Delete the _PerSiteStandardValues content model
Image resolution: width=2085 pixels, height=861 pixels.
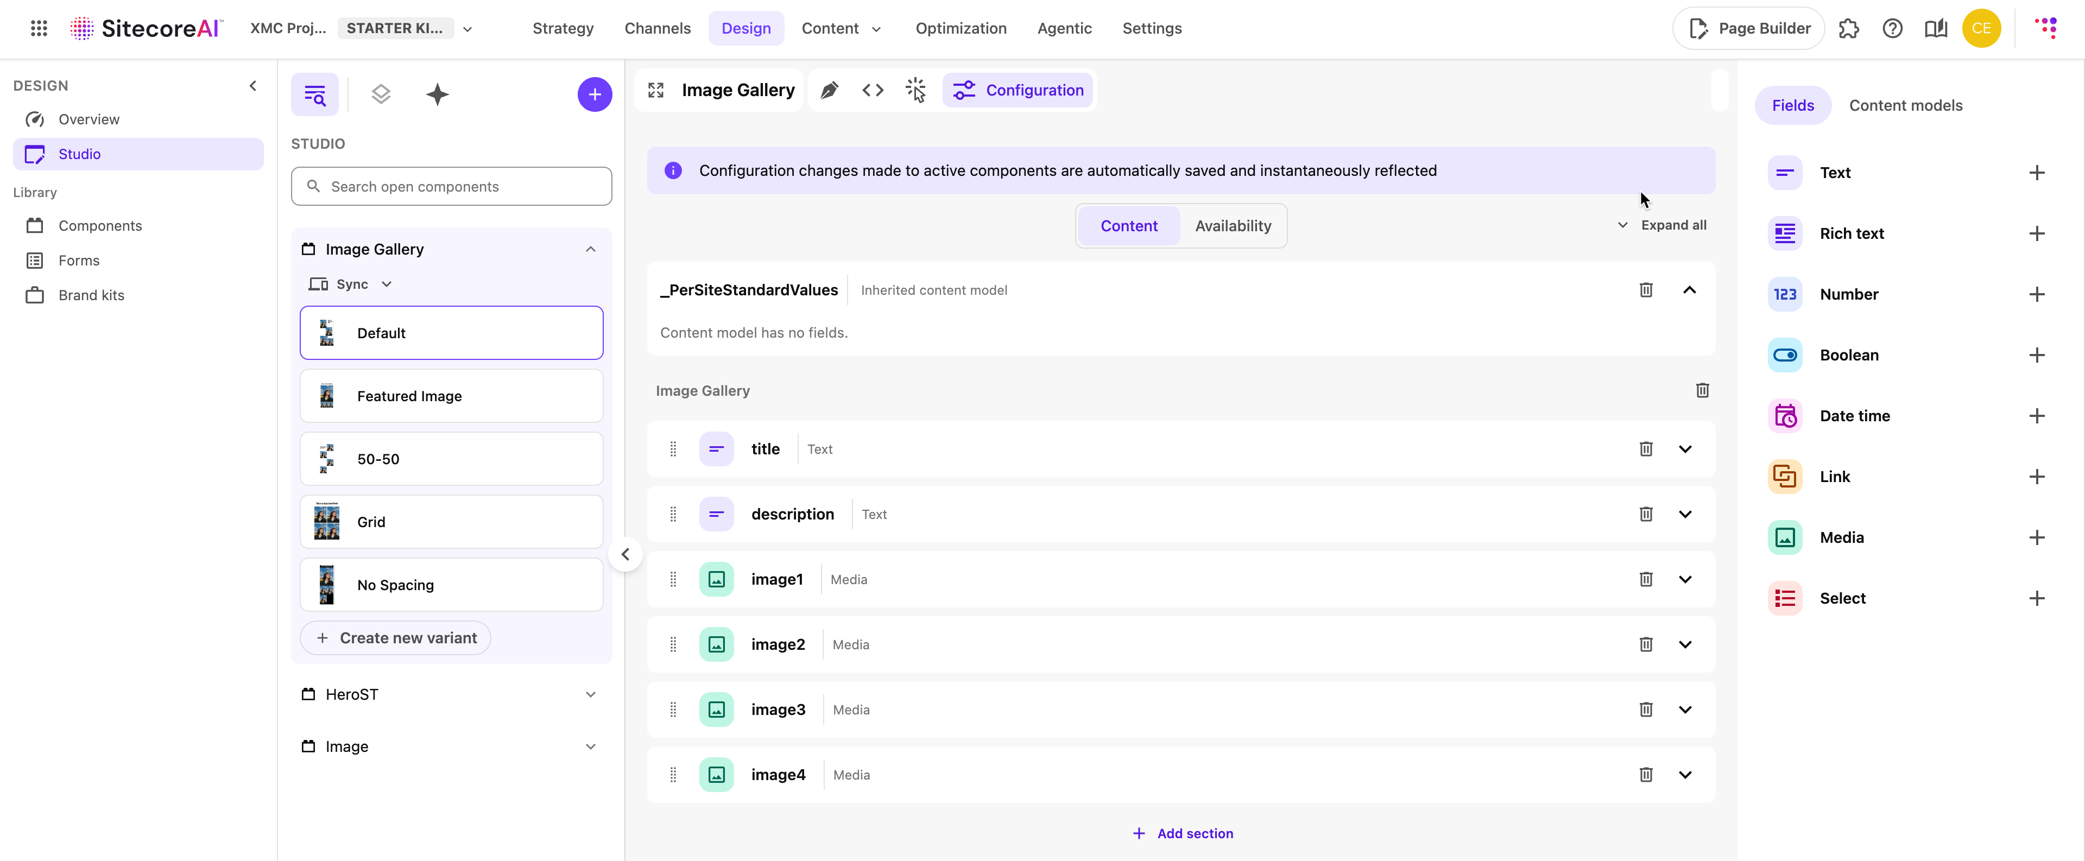click(x=1646, y=290)
